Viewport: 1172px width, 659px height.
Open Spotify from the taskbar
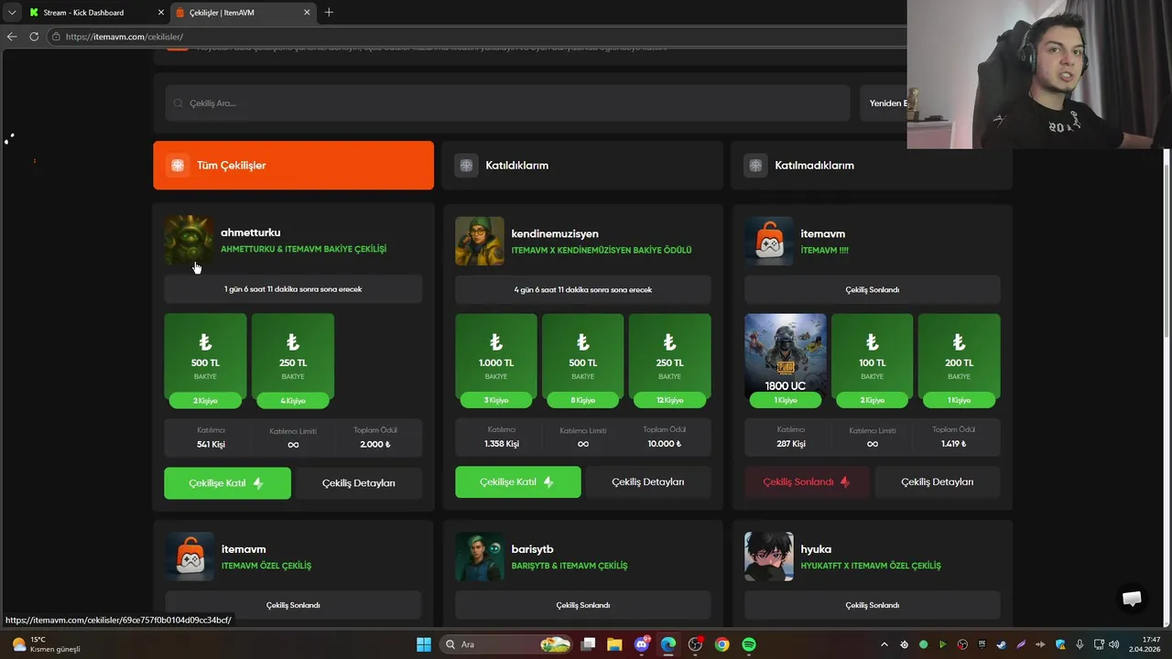[749, 644]
